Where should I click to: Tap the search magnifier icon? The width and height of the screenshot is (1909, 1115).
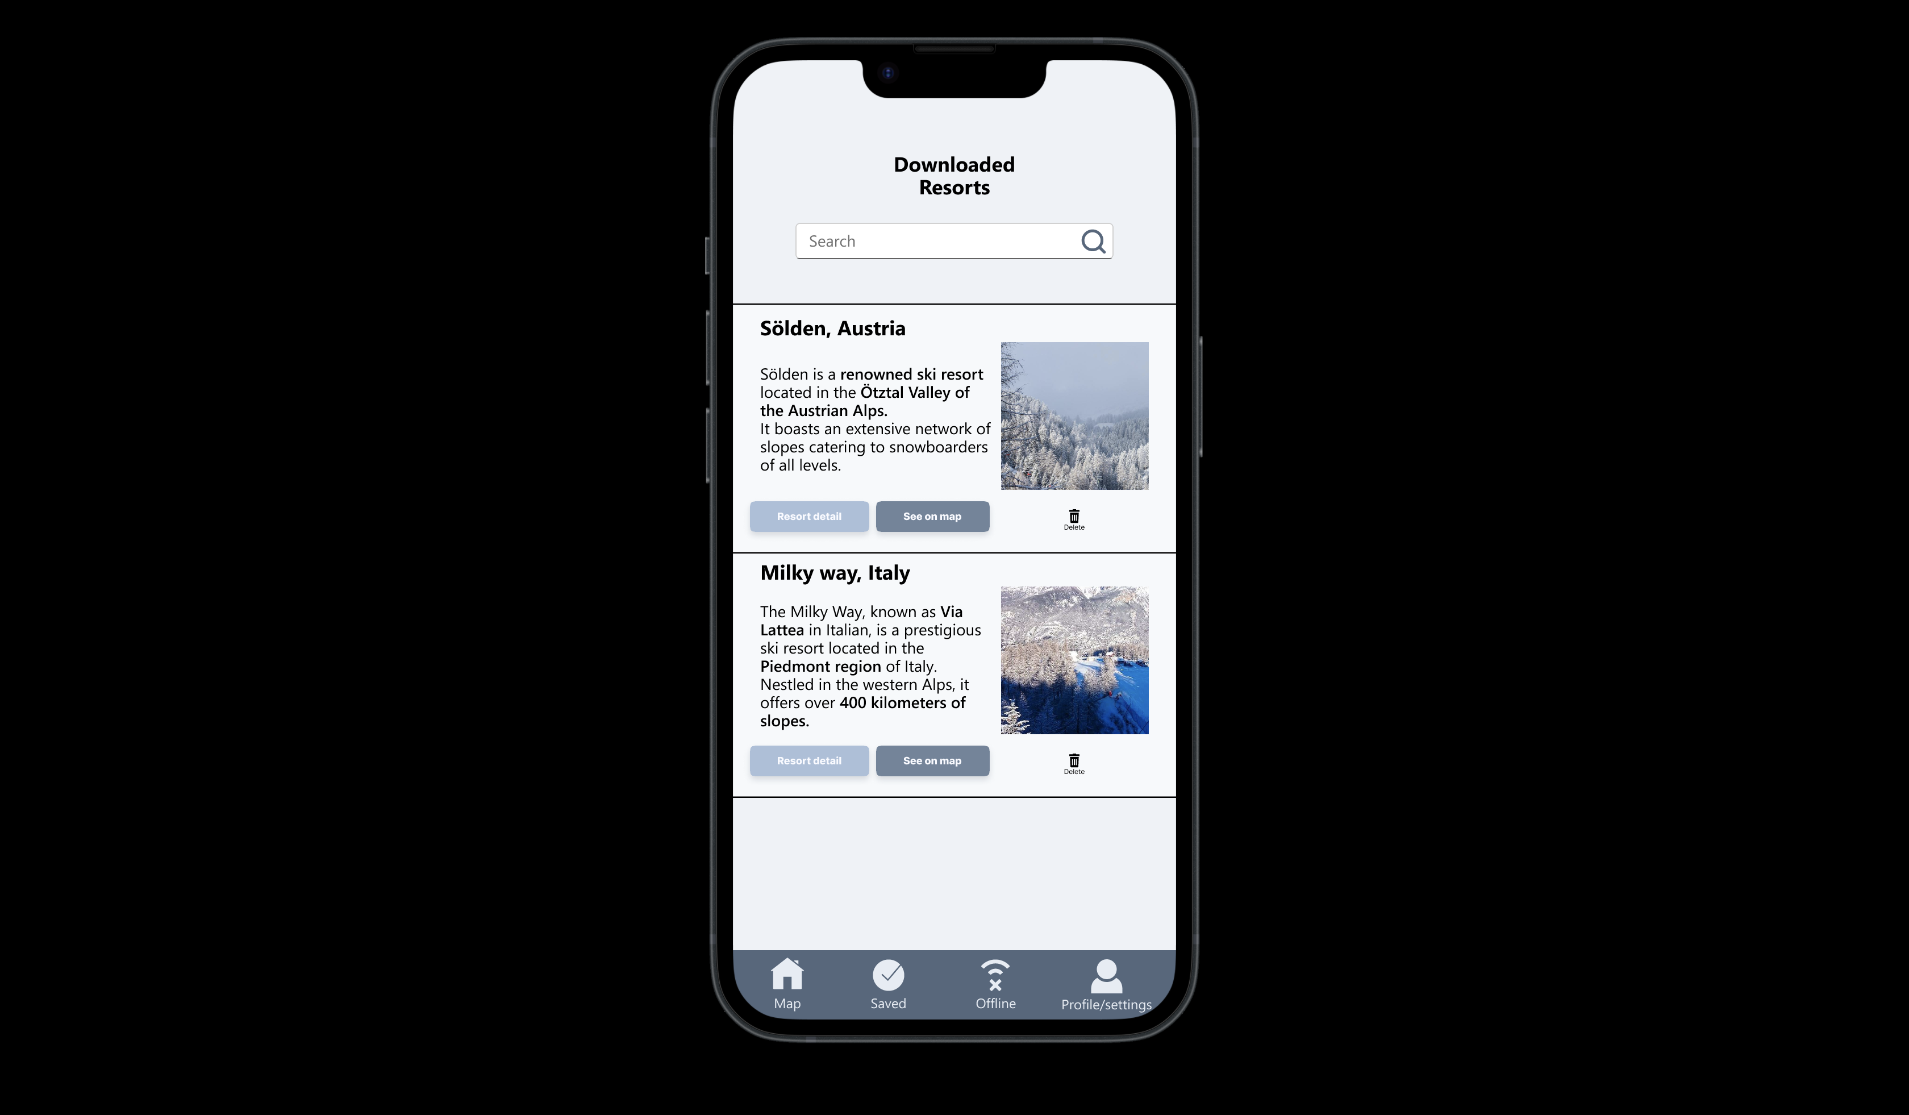click(1093, 242)
